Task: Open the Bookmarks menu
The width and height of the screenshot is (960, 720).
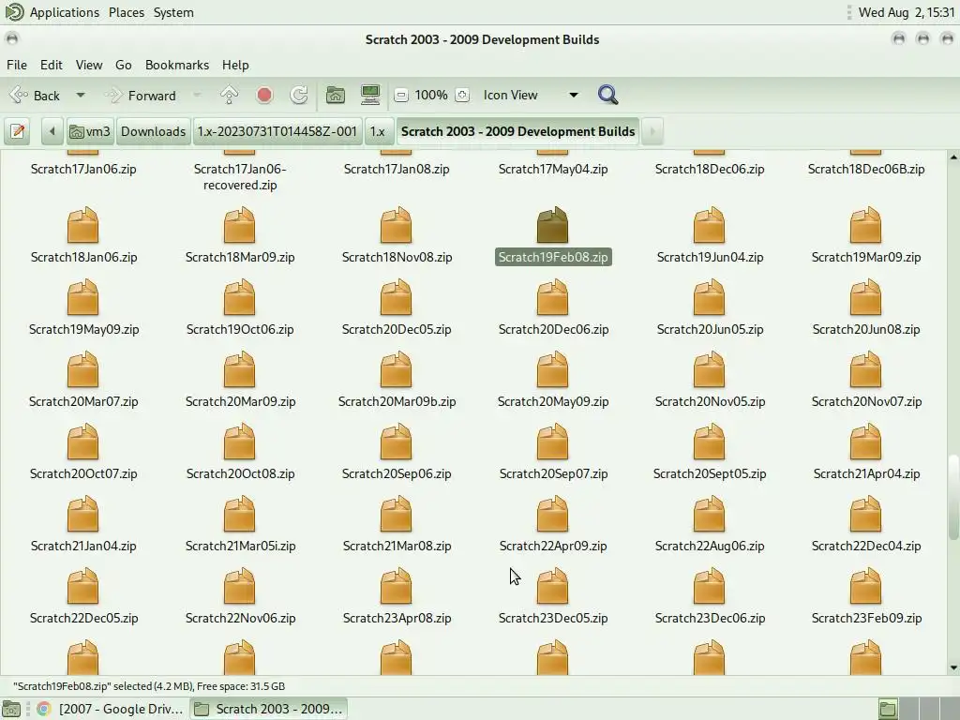Action: coord(177,65)
